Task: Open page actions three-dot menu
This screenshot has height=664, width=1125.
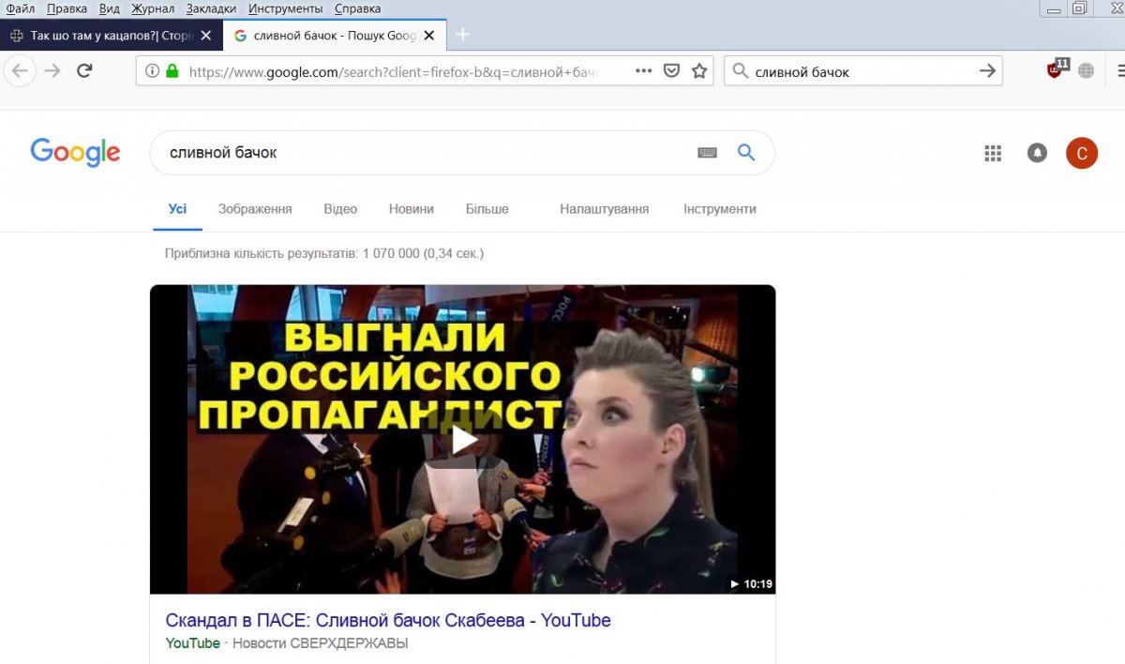Action: click(643, 71)
